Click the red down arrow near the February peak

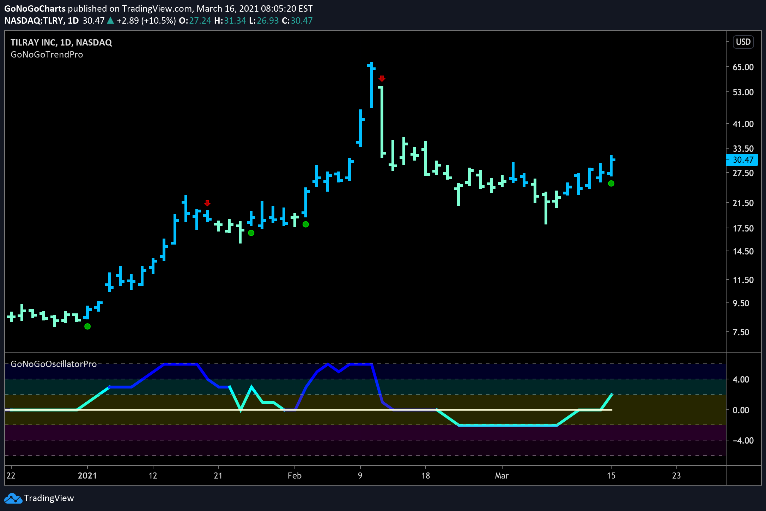tap(382, 78)
